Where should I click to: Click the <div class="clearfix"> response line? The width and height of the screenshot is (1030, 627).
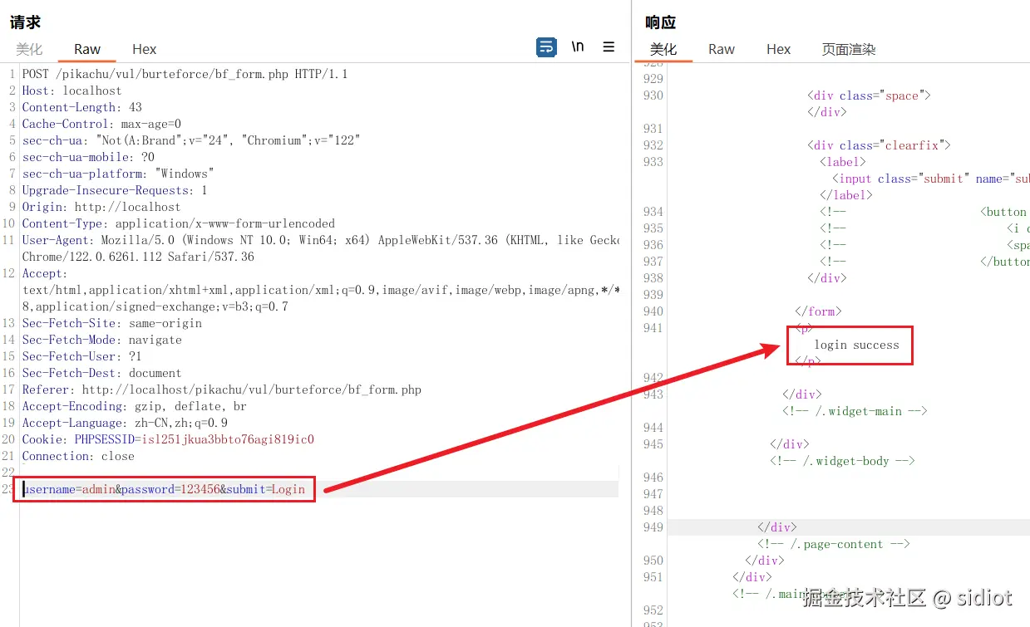(x=879, y=145)
